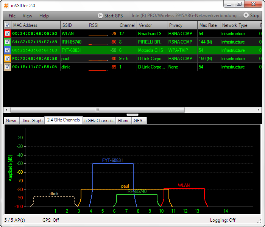Image resolution: width=265 pixels, height=227 pixels.
Task: Uncheck the WLAN network checkbox
Action: (7, 34)
